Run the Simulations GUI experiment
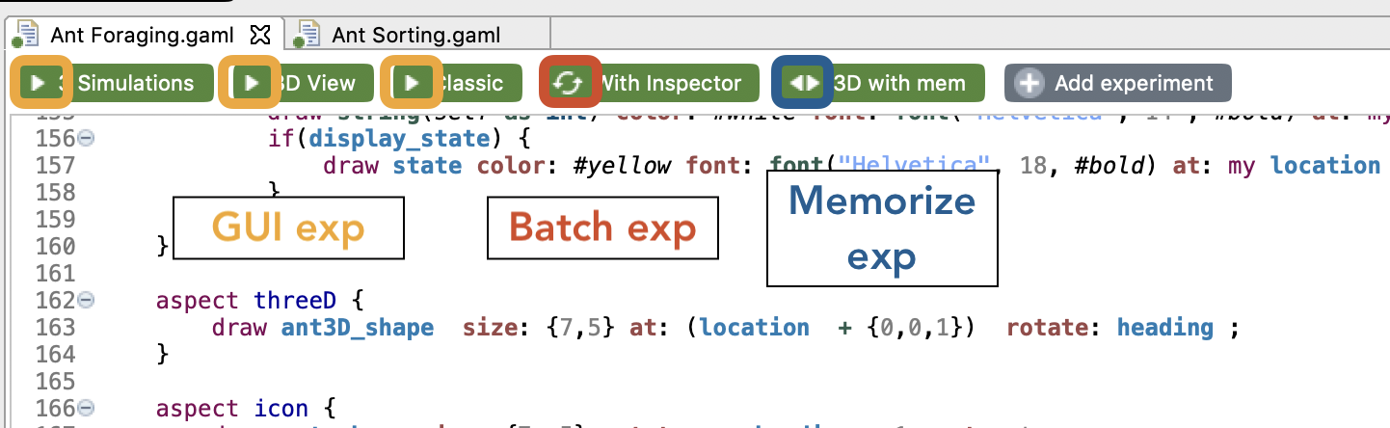1390x428 pixels. [112, 83]
